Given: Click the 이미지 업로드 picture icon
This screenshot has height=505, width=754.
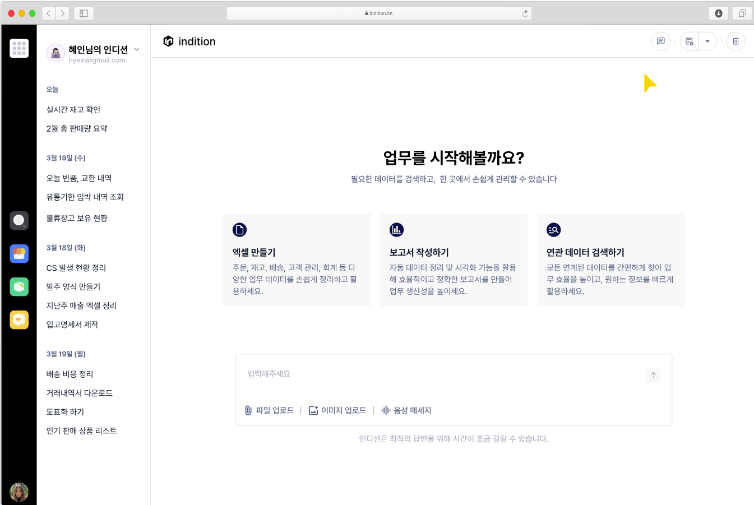Looking at the screenshot, I should (x=313, y=410).
